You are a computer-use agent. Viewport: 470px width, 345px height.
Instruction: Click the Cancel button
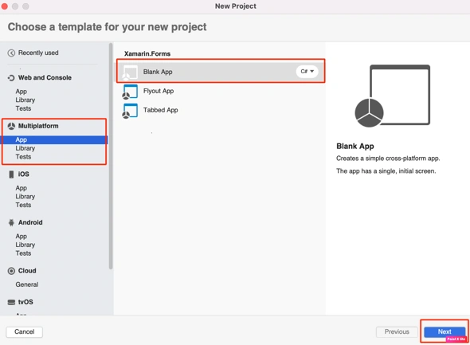click(x=24, y=331)
